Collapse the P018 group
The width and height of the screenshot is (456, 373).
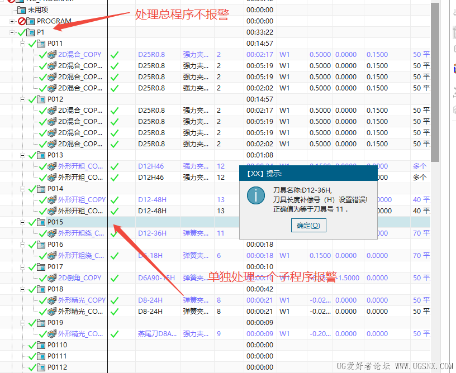click(22, 289)
